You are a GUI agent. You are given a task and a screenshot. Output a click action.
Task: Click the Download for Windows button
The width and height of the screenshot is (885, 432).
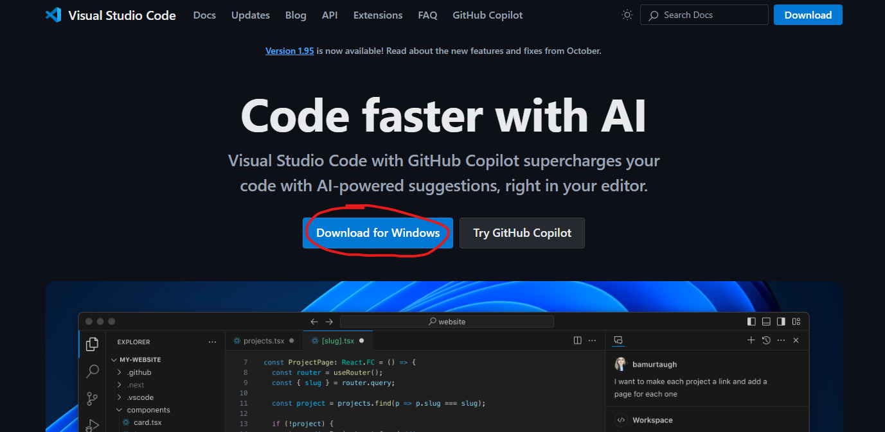(x=378, y=233)
